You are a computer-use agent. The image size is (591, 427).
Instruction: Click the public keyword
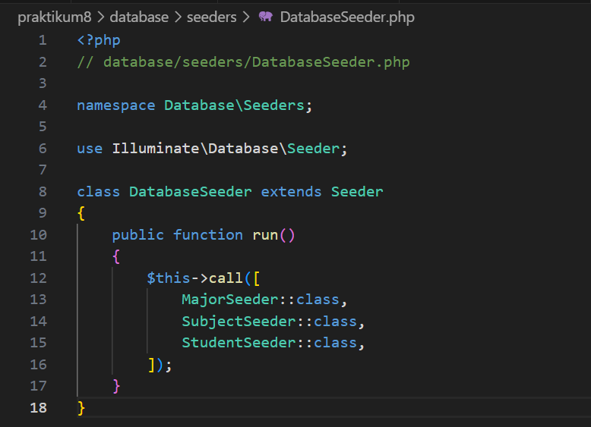138,235
